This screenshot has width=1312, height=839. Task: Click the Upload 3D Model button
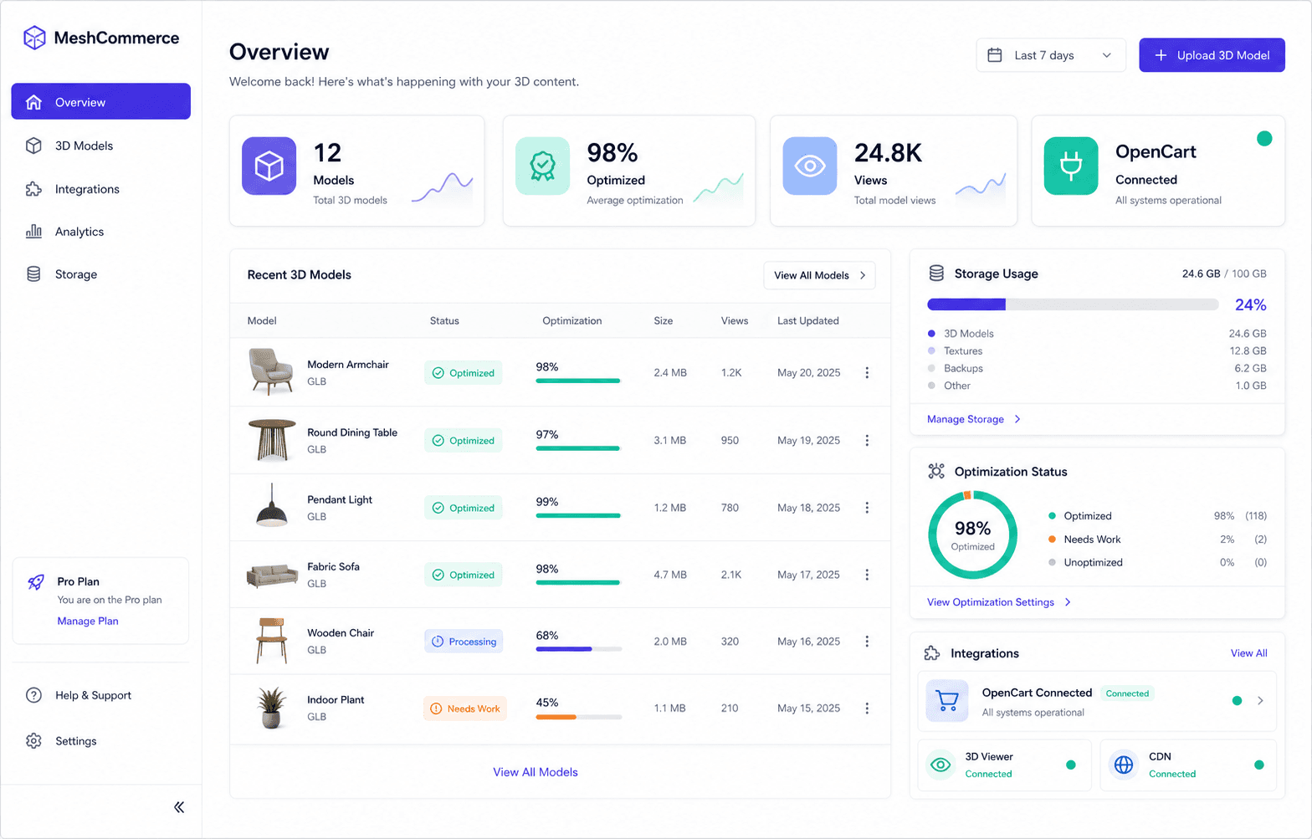(x=1212, y=55)
